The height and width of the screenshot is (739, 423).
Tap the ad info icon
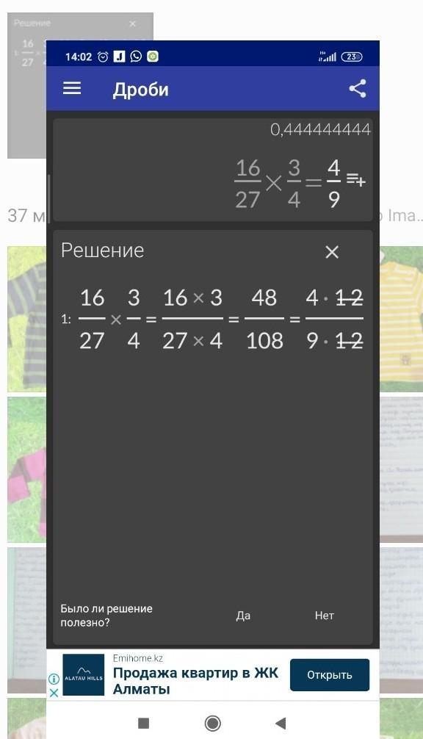54,679
